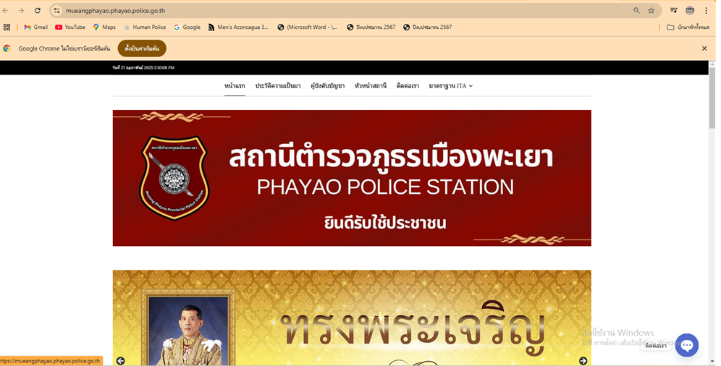Open the Chrome three-dot menu
Image resolution: width=721 pixels, height=366 pixels.
[707, 11]
